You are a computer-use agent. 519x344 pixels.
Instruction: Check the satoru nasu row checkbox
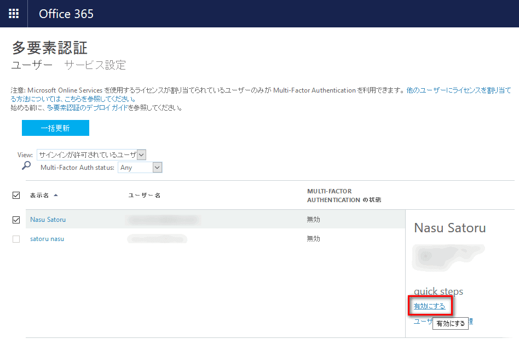coord(16,239)
